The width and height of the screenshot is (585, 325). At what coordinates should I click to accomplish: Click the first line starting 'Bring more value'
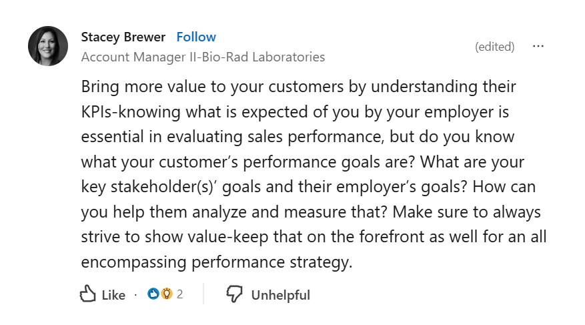[298, 87]
